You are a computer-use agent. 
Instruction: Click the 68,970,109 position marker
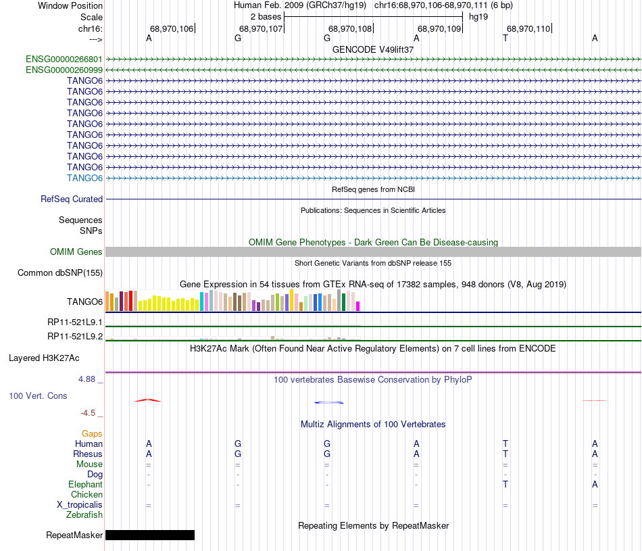[440, 28]
